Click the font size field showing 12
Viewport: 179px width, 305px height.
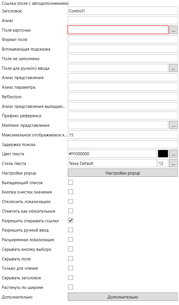click(x=163, y=163)
